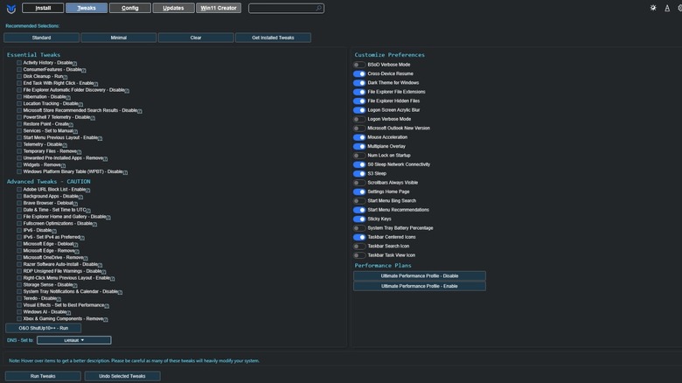Screen dimensions: 682x383
Task: Open help icon next to Hibernation - Disable
Action: click(68, 97)
